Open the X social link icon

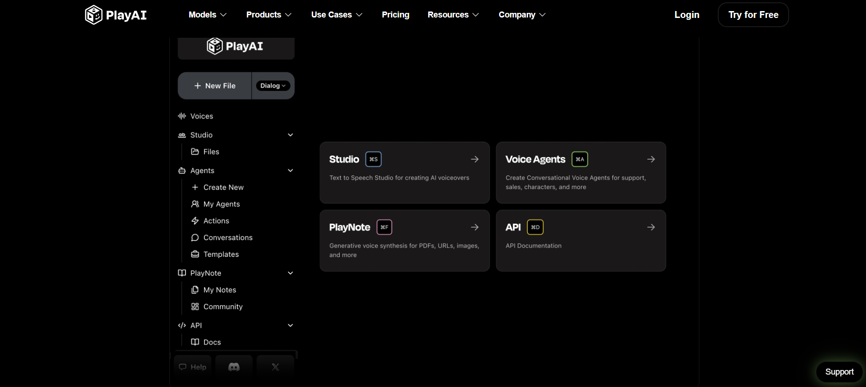(x=275, y=367)
